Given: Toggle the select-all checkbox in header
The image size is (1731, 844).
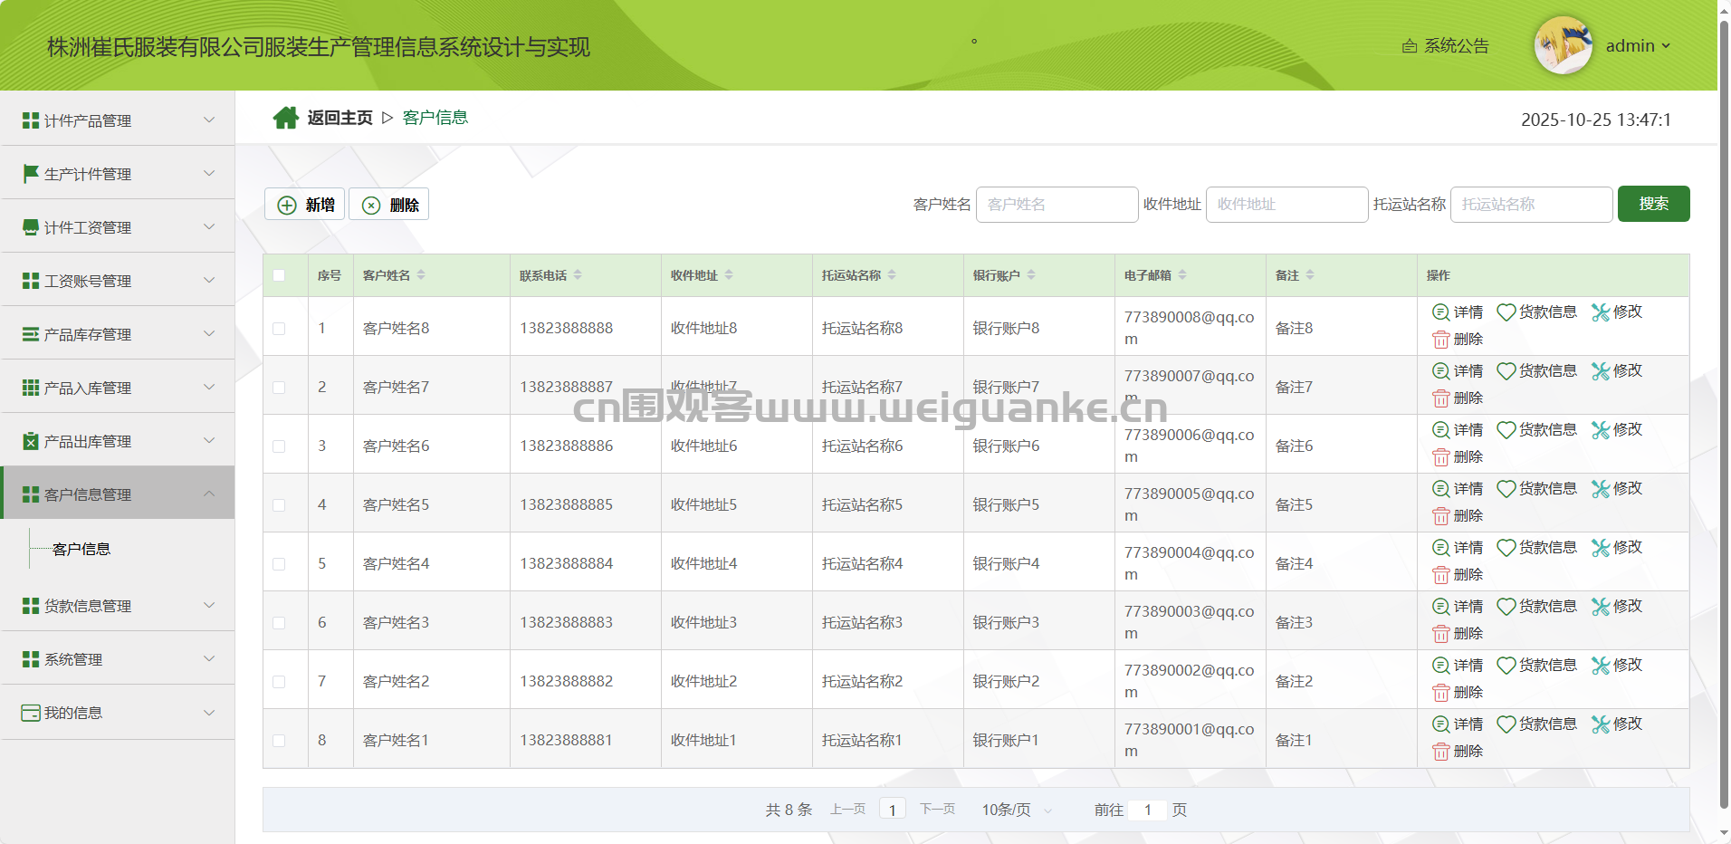Looking at the screenshot, I should (279, 275).
